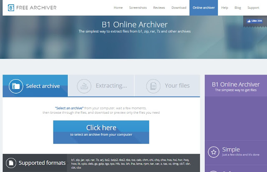Click the Simple star icon

214,152
